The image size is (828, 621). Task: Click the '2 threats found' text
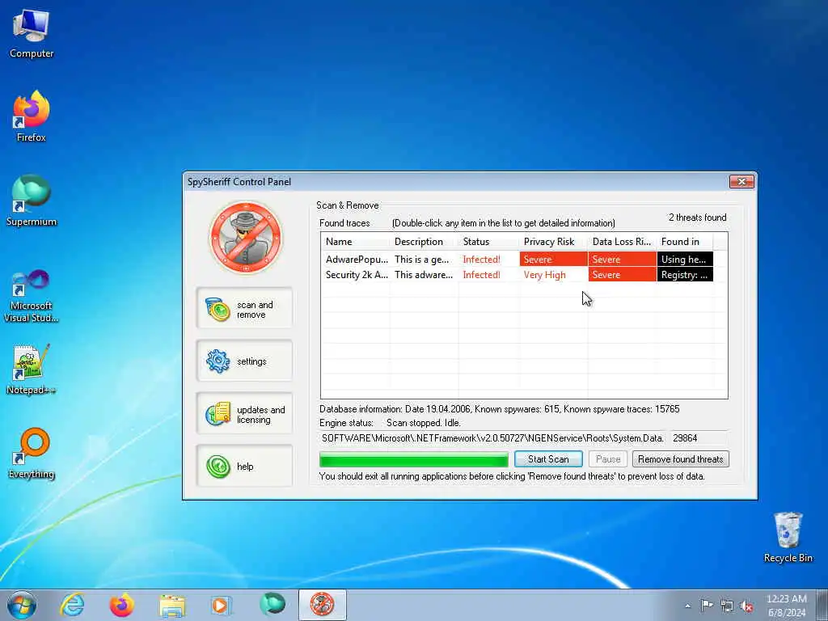click(698, 217)
